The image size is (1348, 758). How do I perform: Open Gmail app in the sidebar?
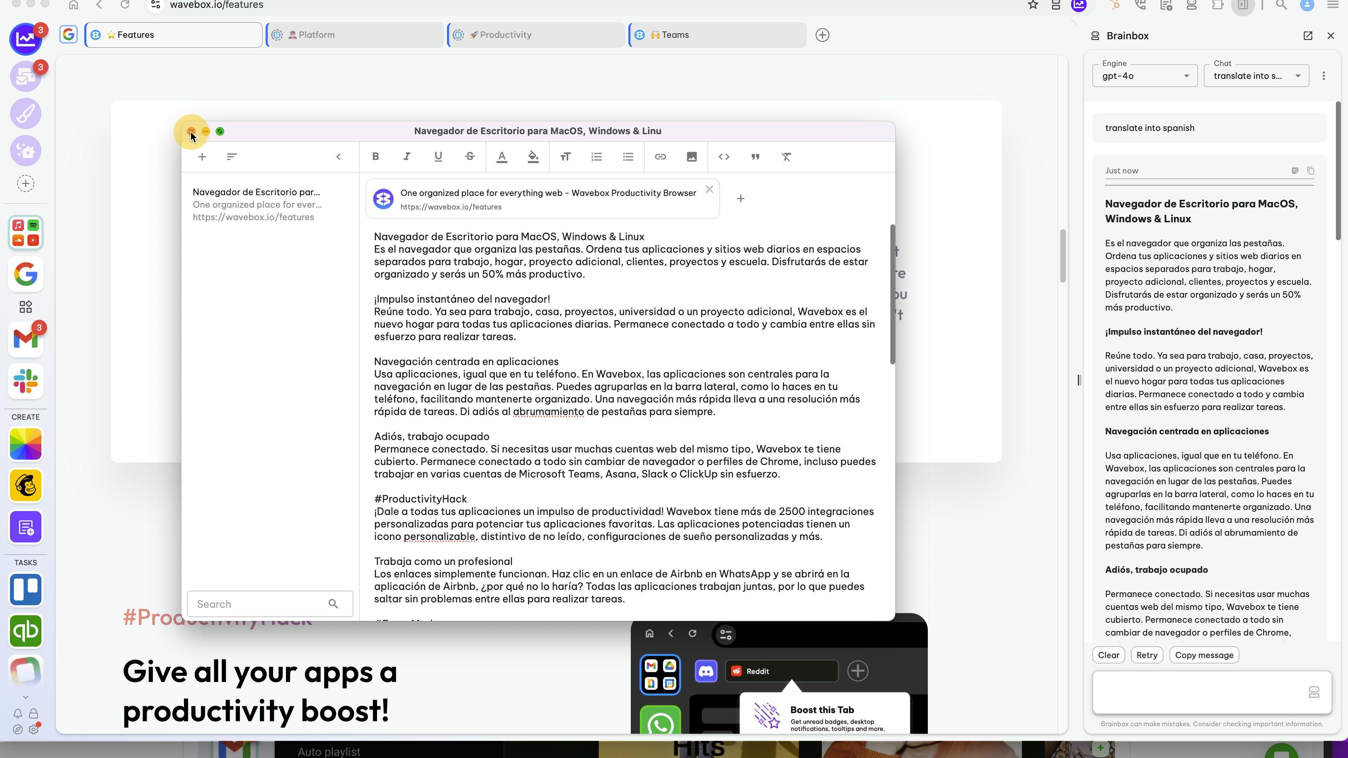coord(26,339)
